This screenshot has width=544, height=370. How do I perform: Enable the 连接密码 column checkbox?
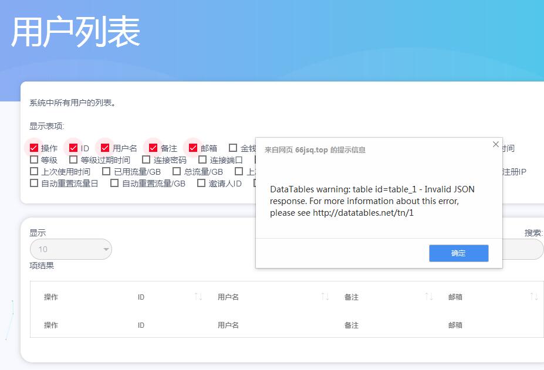click(x=146, y=159)
